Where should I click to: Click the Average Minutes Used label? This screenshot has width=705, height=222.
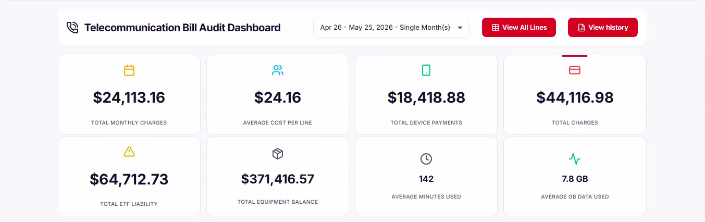tap(426, 197)
